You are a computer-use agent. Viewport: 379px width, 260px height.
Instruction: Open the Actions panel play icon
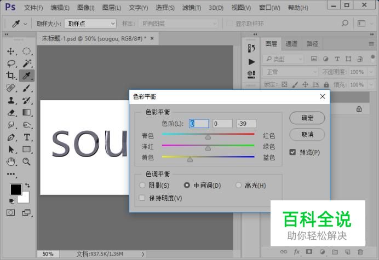251,62
